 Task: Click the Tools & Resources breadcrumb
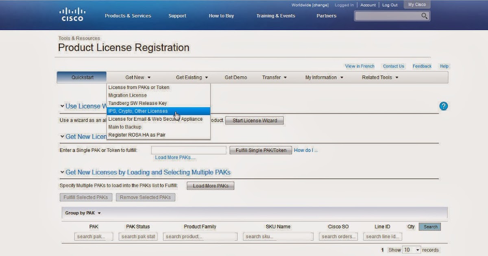(79, 38)
